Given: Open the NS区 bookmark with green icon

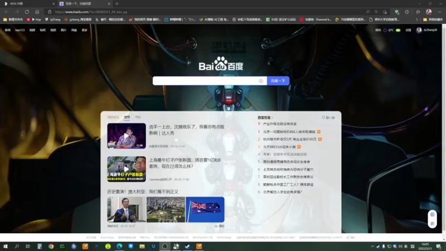Looking at the screenshot, I should 281,20.
